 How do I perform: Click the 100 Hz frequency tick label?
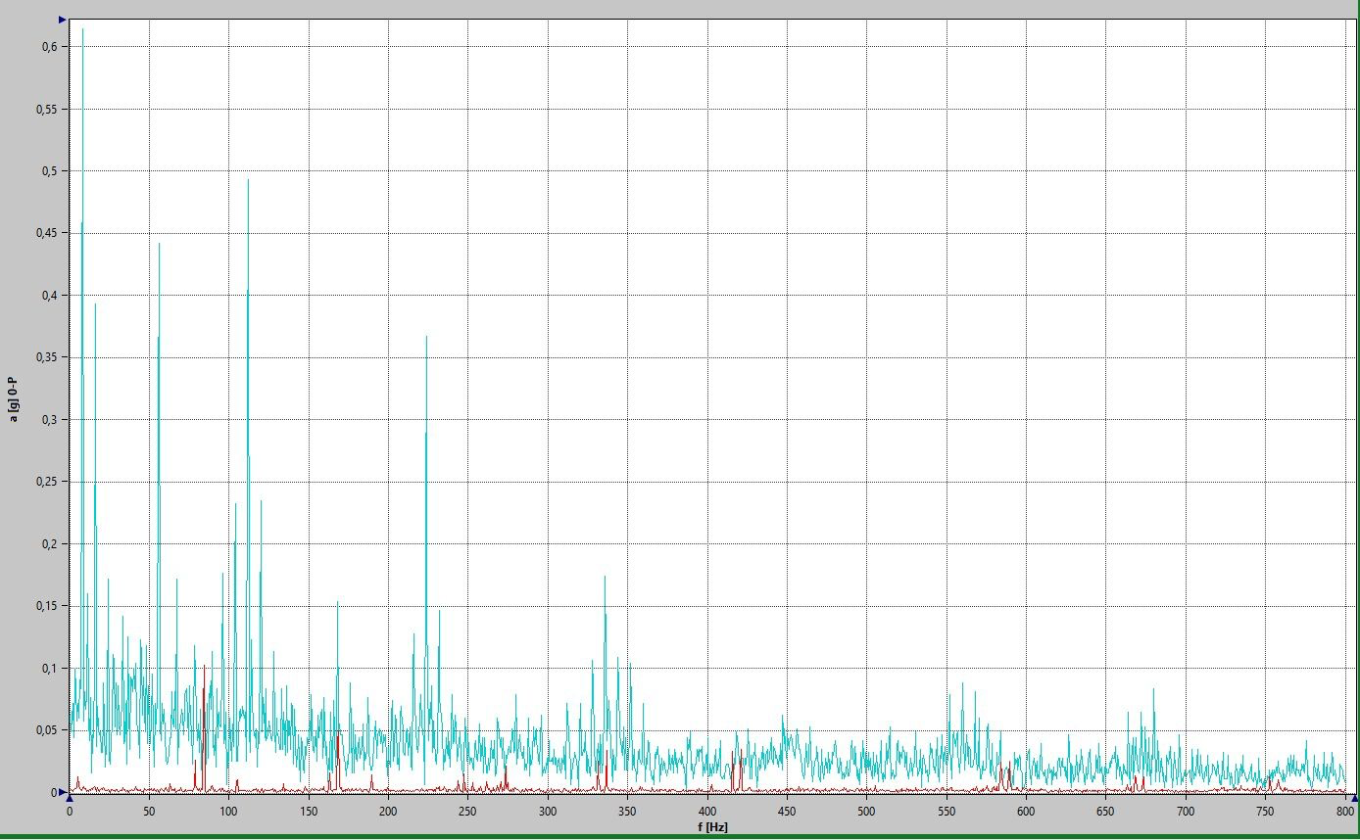(x=228, y=812)
